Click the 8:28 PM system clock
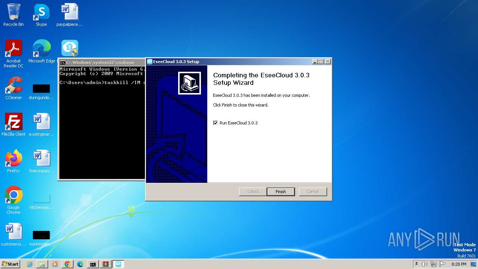This screenshot has width=478, height=269. point(459,264)
